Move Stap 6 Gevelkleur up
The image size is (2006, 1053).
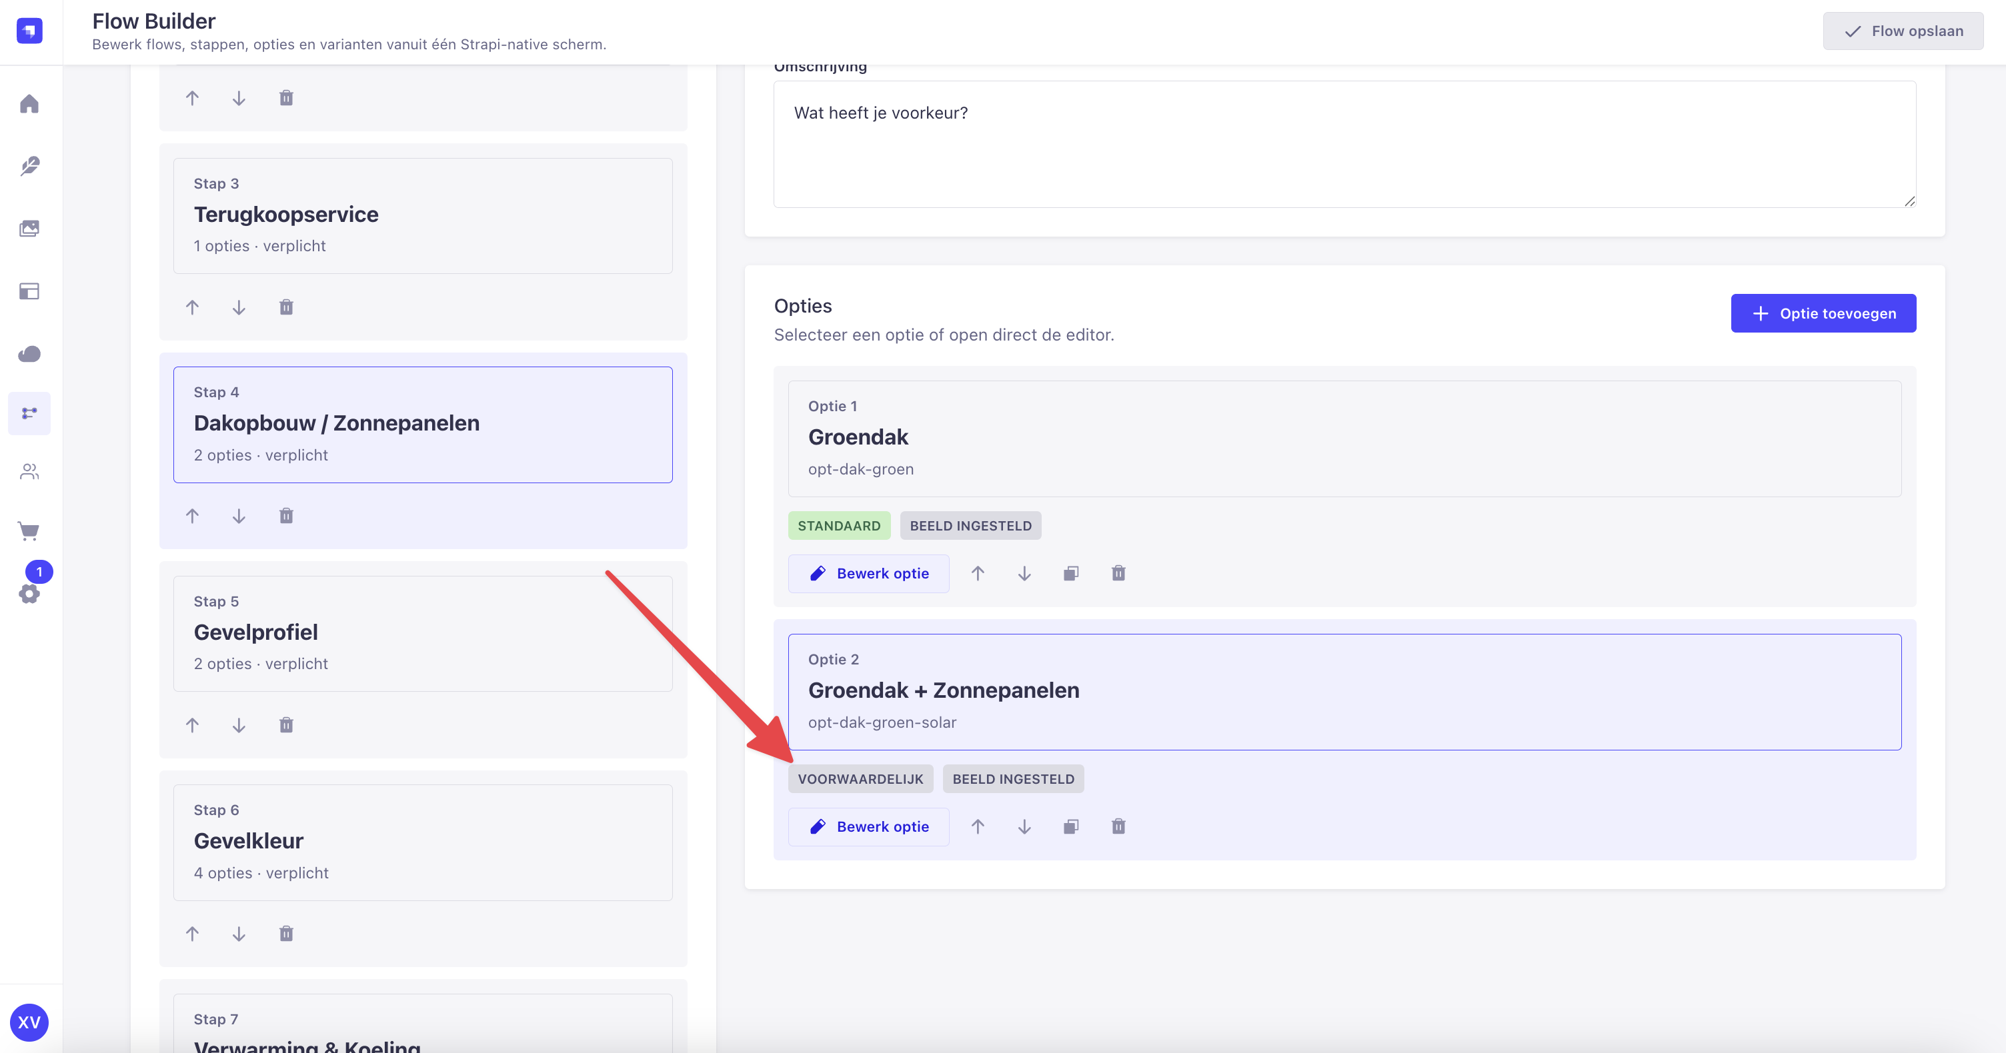[192, 934]
